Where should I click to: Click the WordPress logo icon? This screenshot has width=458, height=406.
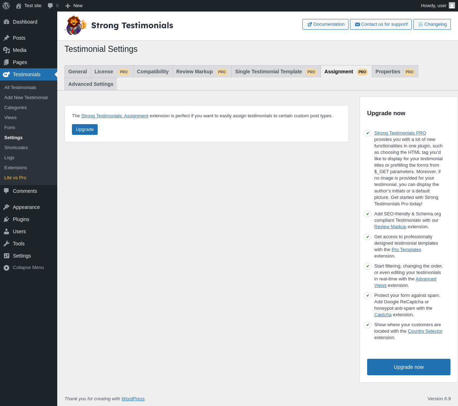(x=6, y=6)
